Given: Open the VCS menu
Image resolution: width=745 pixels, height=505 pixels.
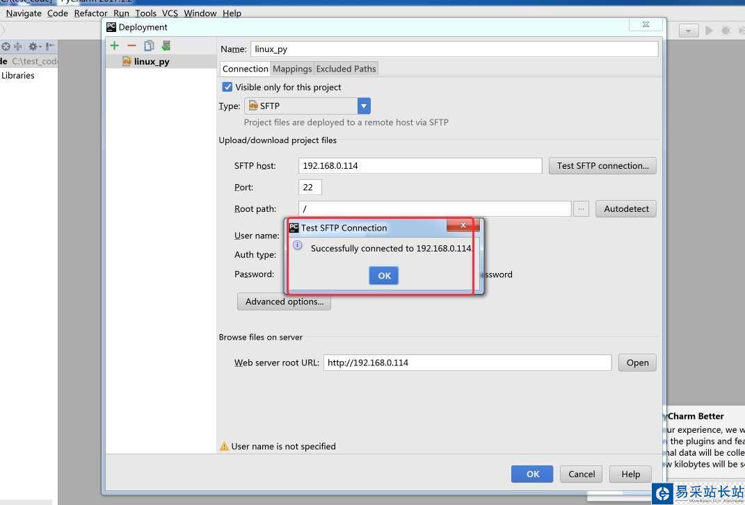Looking at the screenshot, I should 170,13.
